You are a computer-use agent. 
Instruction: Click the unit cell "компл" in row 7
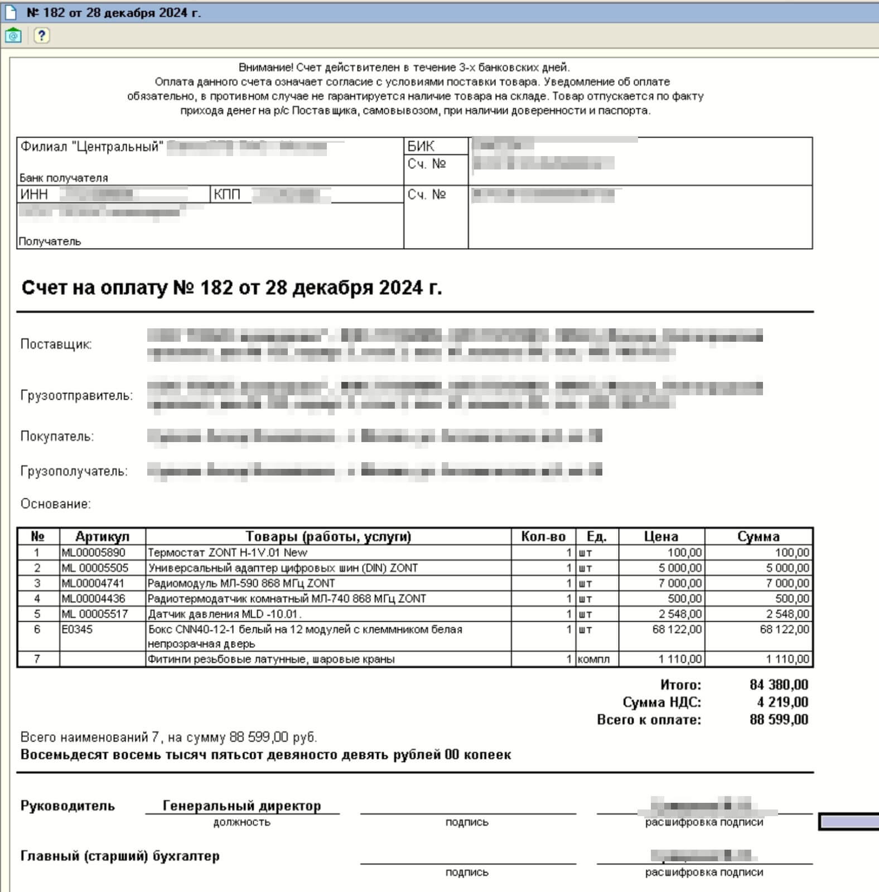[596, 659]
